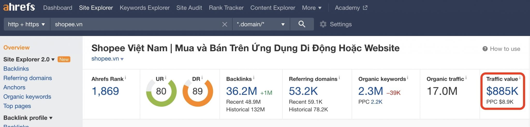
Task: Click the Ahrefs logo
Action: pos(19,7)
